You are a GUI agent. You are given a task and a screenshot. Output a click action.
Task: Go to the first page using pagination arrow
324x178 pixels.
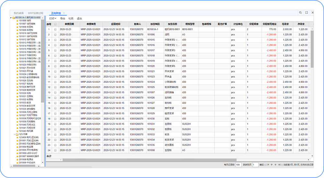pos(268,165)
